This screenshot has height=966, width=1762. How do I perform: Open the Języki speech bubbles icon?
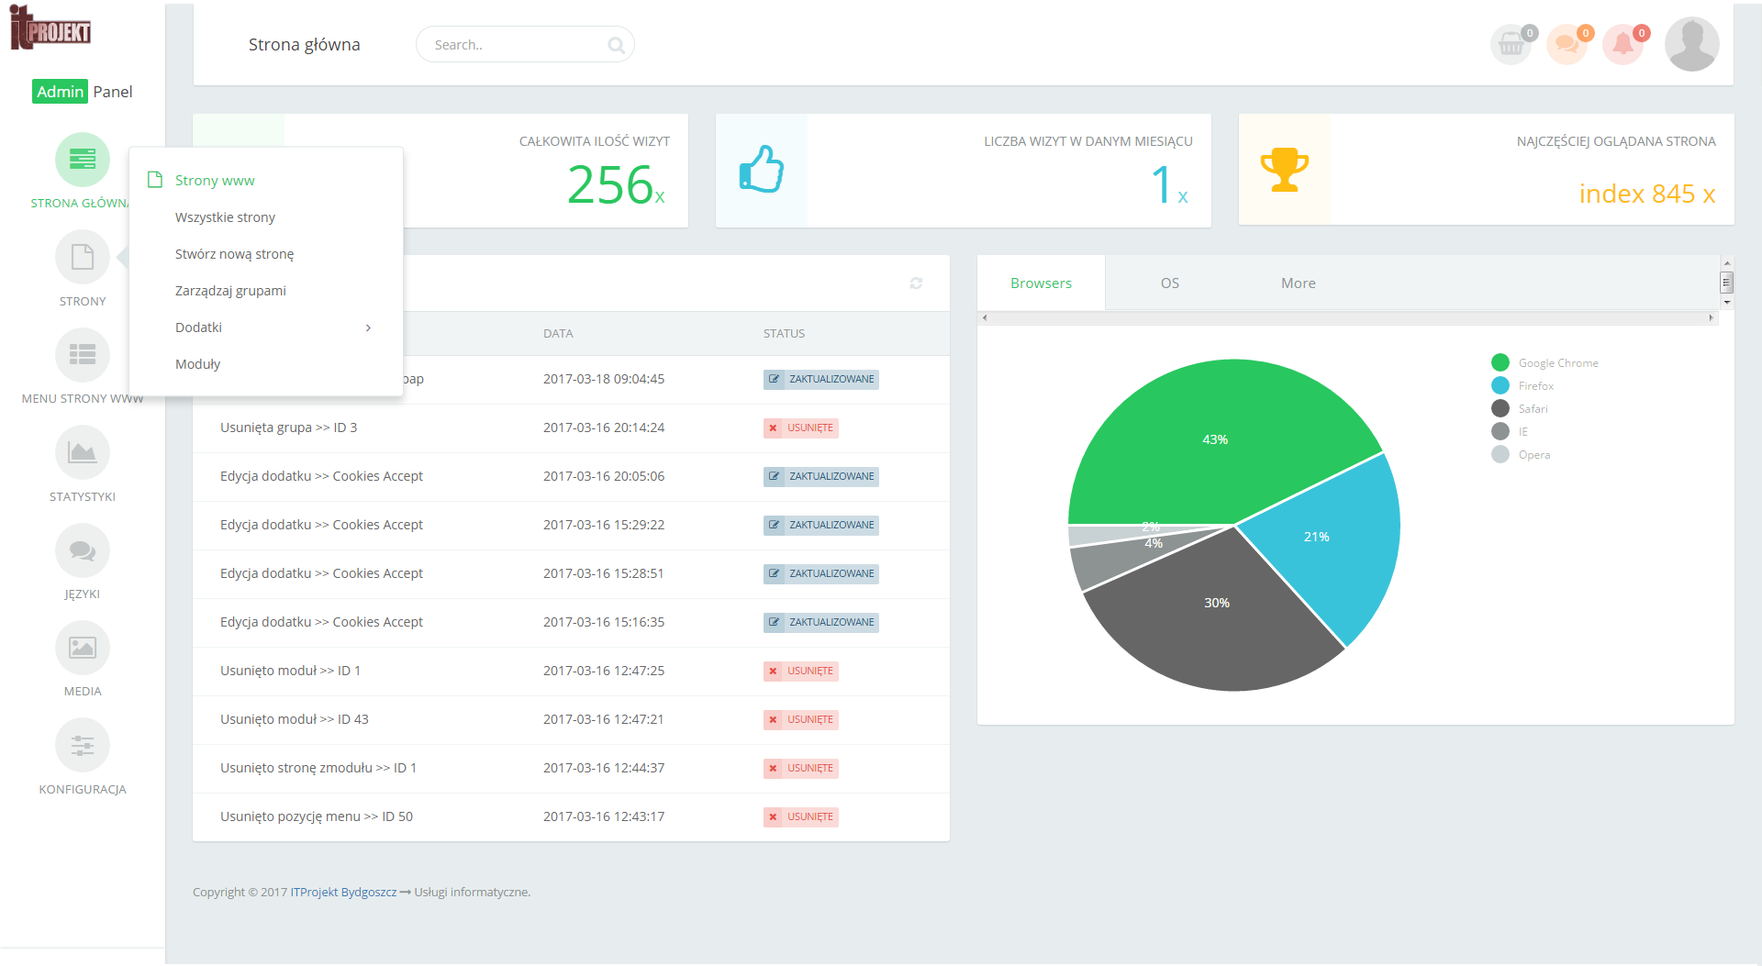point(83,550)
